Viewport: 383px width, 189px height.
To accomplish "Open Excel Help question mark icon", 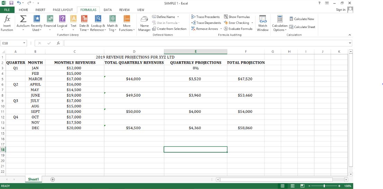I will click(319, 3).
